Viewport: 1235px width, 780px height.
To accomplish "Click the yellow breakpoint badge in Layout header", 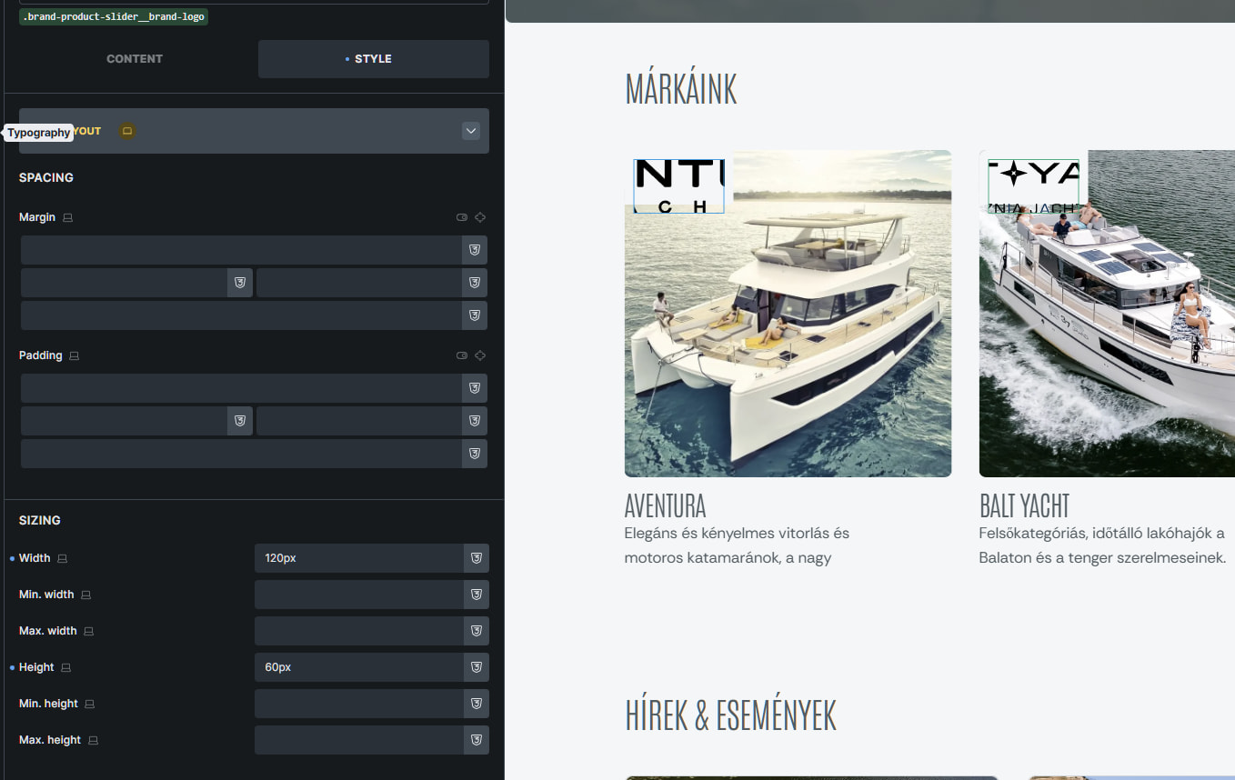I will pos(127,131).
